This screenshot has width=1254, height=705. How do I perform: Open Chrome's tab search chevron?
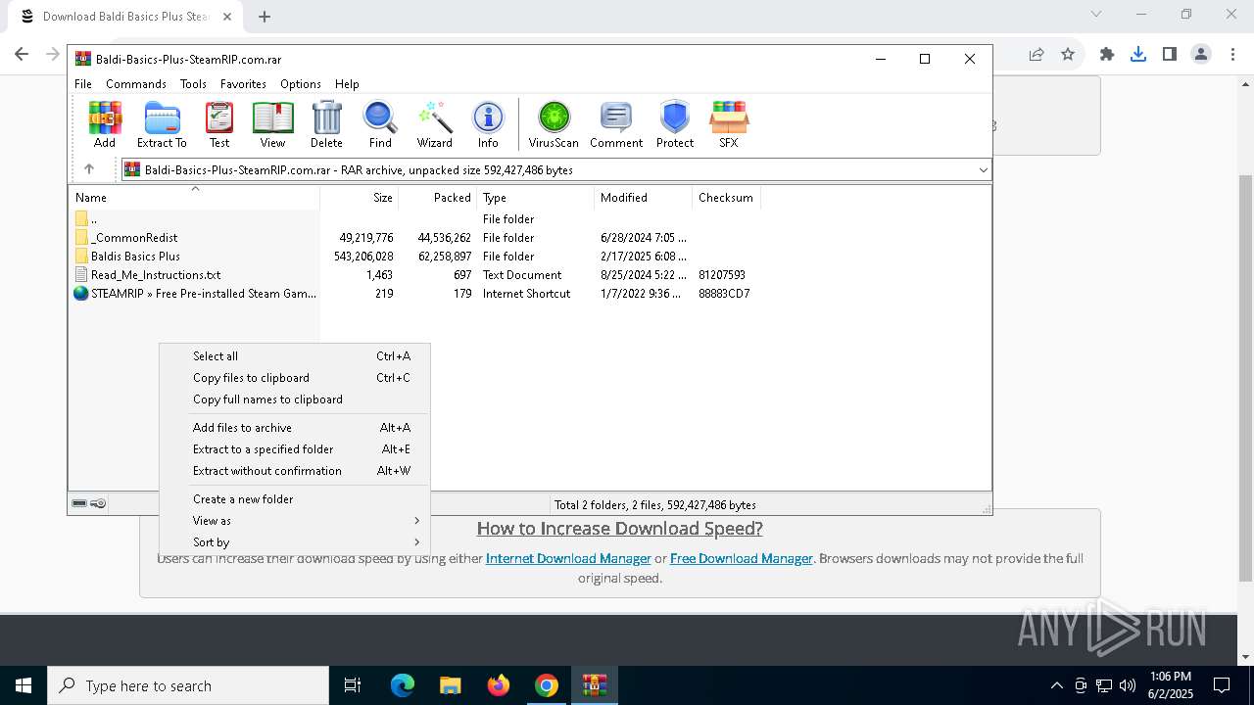tap(1096, 15)
